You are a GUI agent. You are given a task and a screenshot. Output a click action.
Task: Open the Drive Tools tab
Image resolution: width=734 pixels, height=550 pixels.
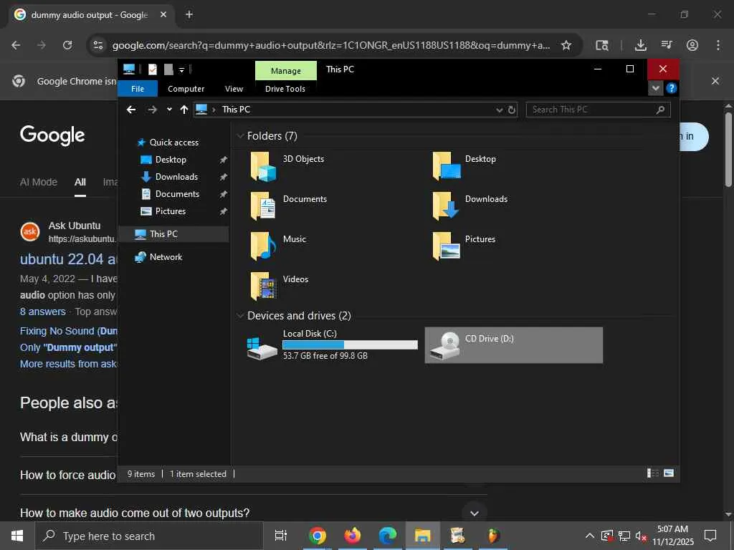pyautogui.click(x=285, y=89)
